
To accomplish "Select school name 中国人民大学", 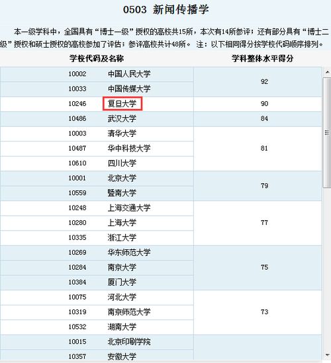I will 129,74.
